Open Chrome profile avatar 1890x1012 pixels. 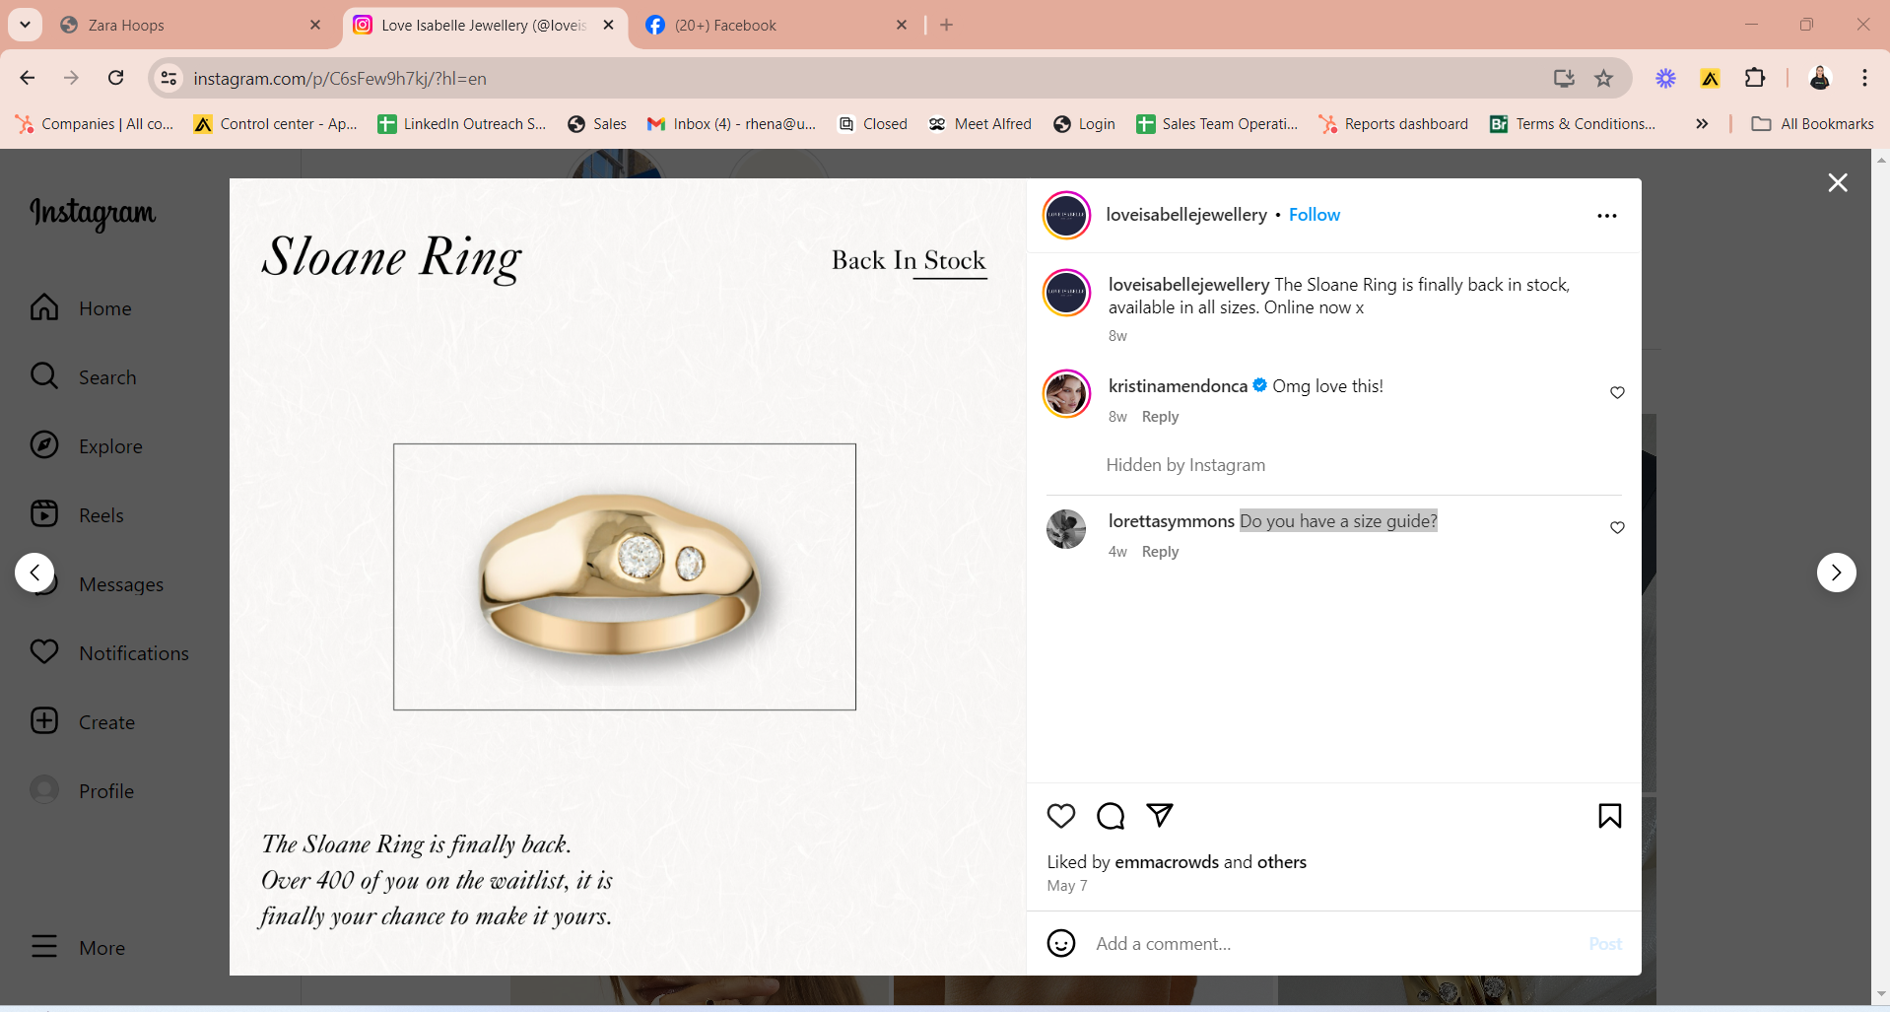(1819, 78)
